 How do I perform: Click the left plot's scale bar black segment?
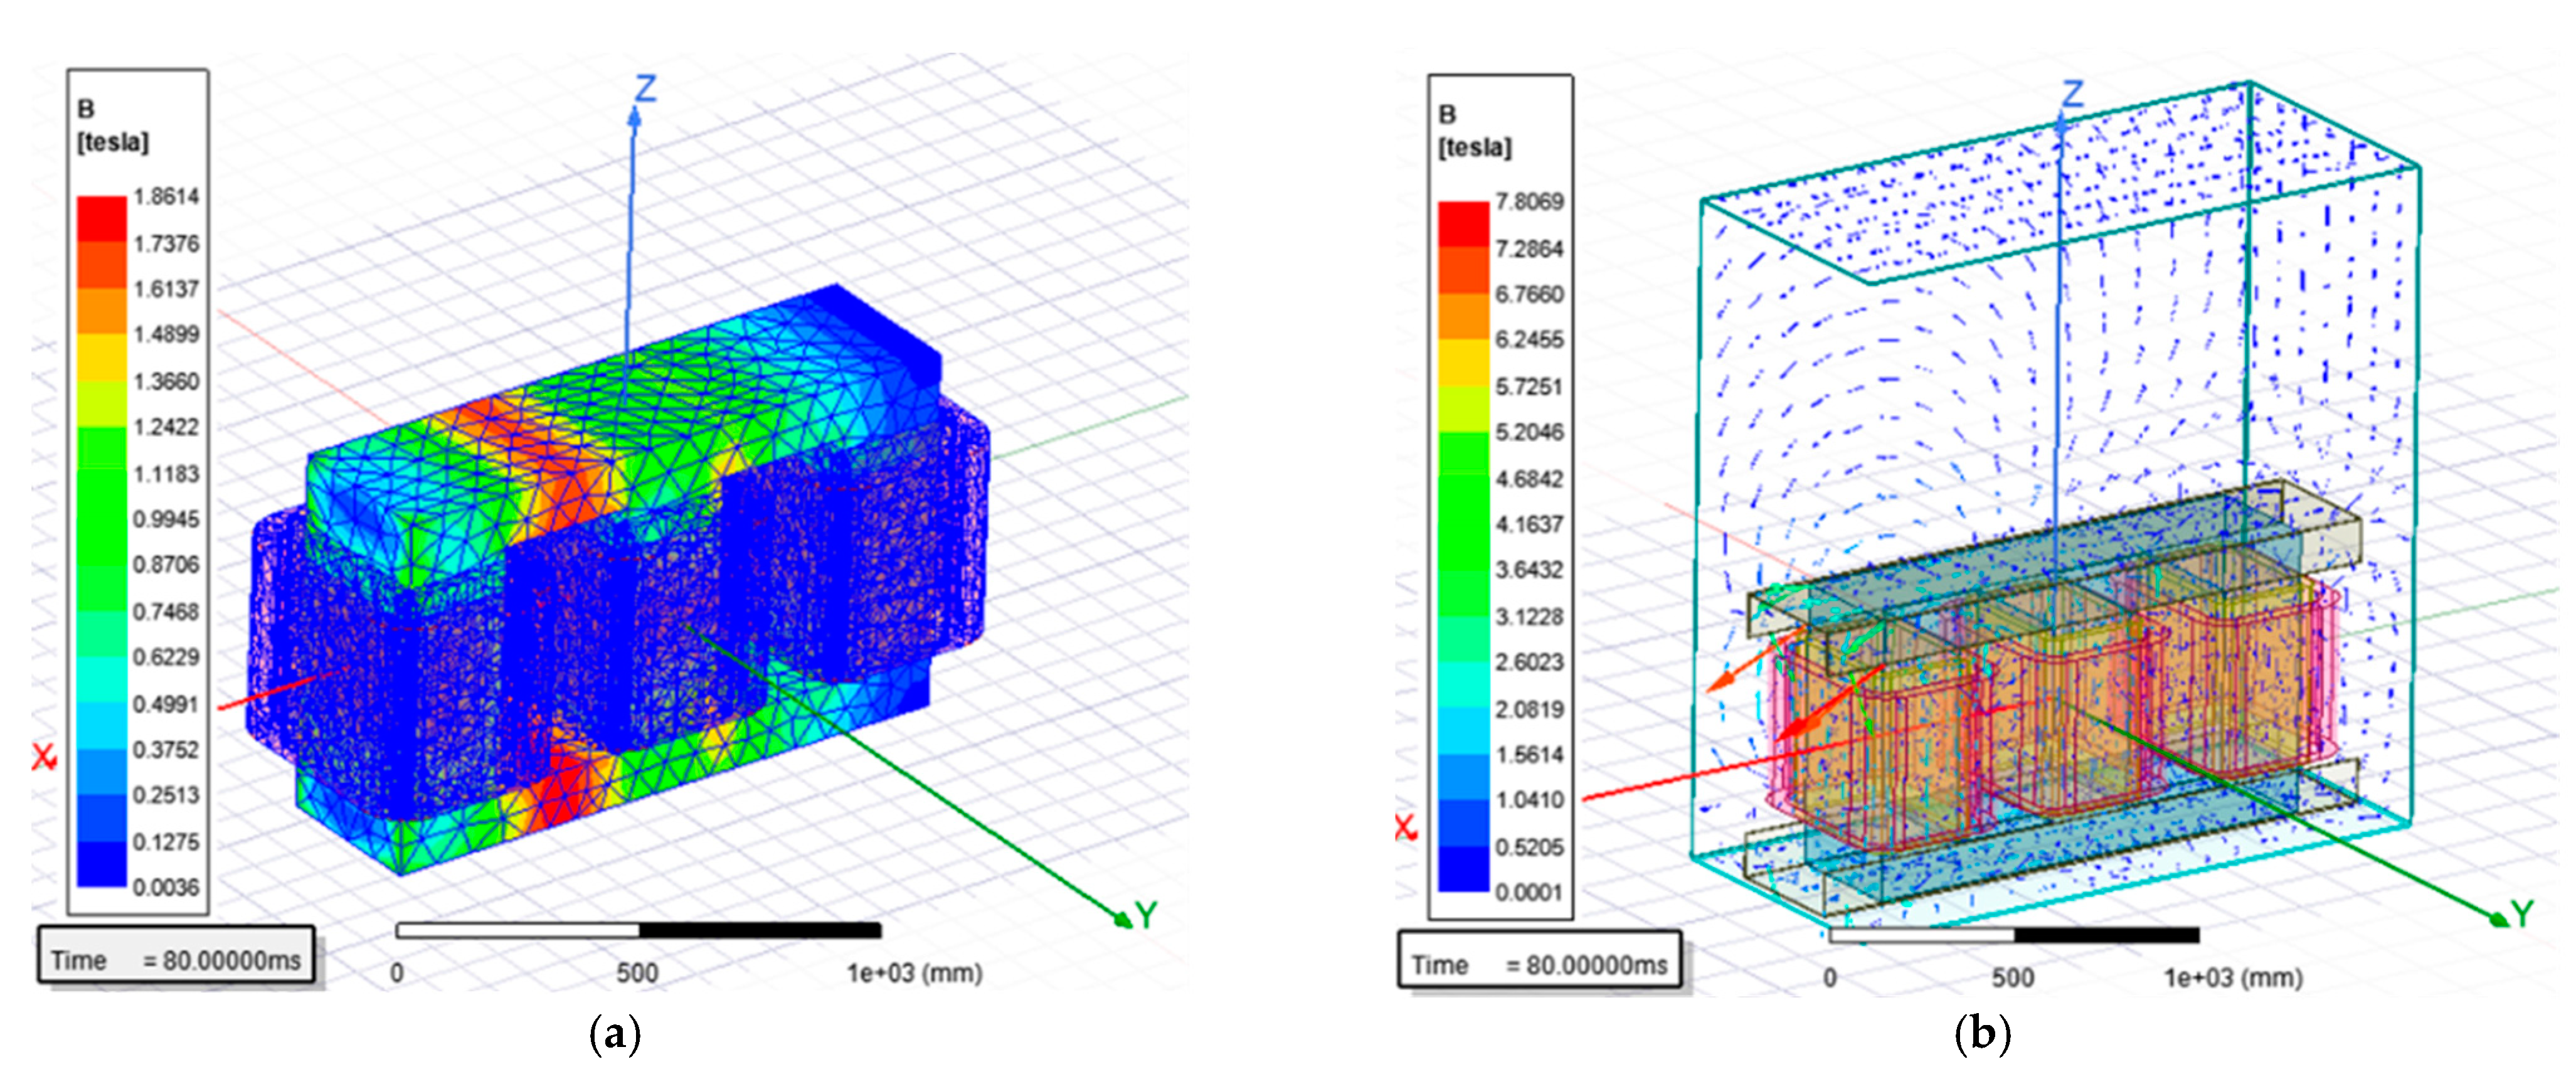(760, 931)
